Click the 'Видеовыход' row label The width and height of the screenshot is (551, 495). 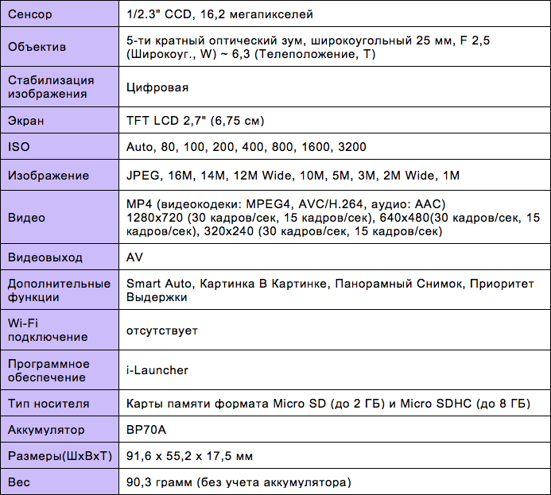click(x=45, y=257)
